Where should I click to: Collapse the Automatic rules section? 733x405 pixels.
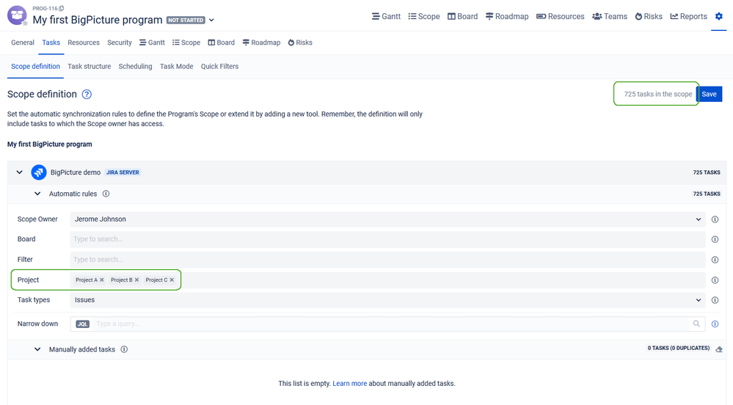(37, 194)
